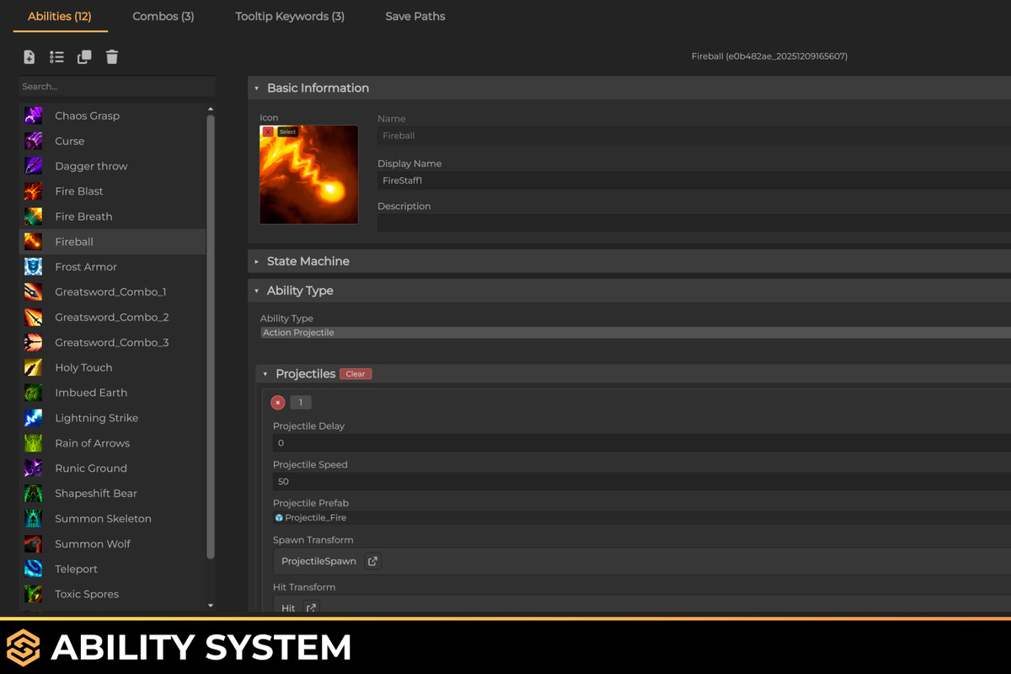Click the create new ability icon
1011x674 pixels.
pyautogui.click(x=29, y=56)
